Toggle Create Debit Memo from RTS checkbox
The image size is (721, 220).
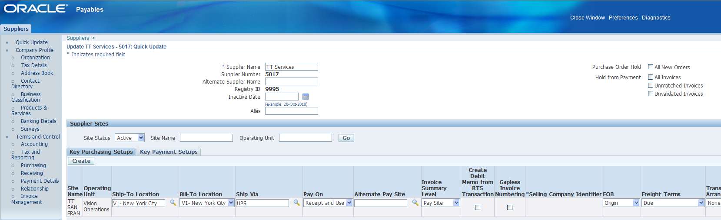[x=478, y=207]
